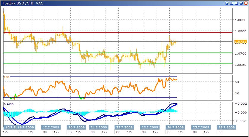Screen dimensions: 249x137
Task: Click the horizontal split window icon
Action: coord(237,3)
